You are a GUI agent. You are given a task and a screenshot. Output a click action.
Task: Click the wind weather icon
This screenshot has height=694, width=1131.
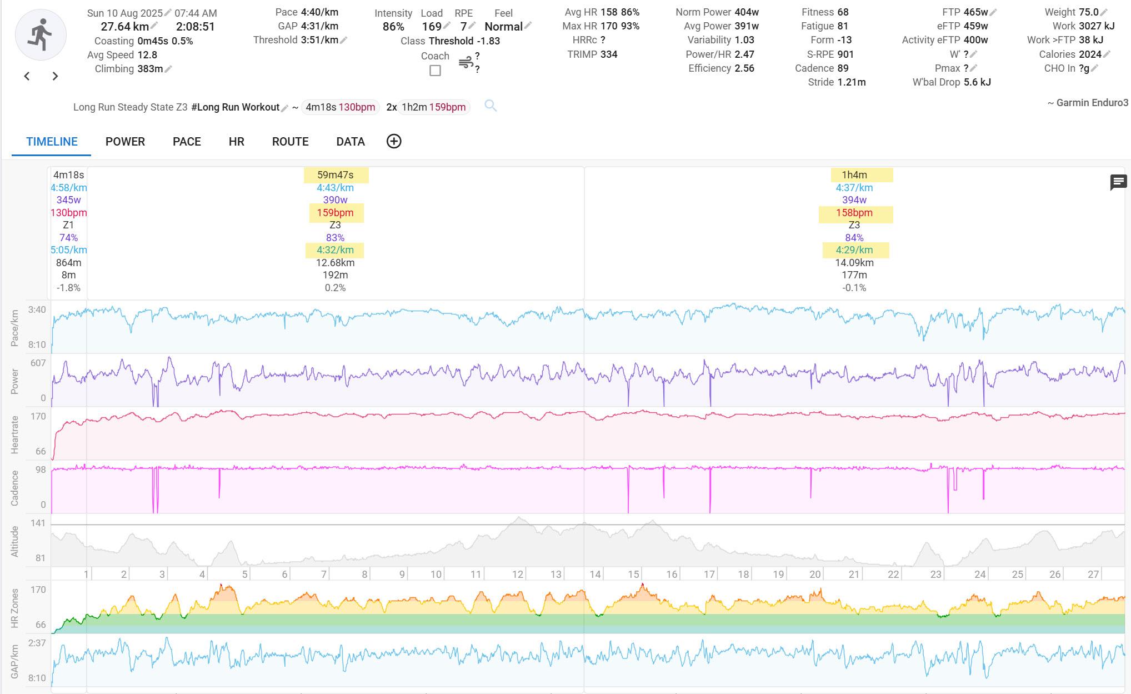tap(466, 62)
